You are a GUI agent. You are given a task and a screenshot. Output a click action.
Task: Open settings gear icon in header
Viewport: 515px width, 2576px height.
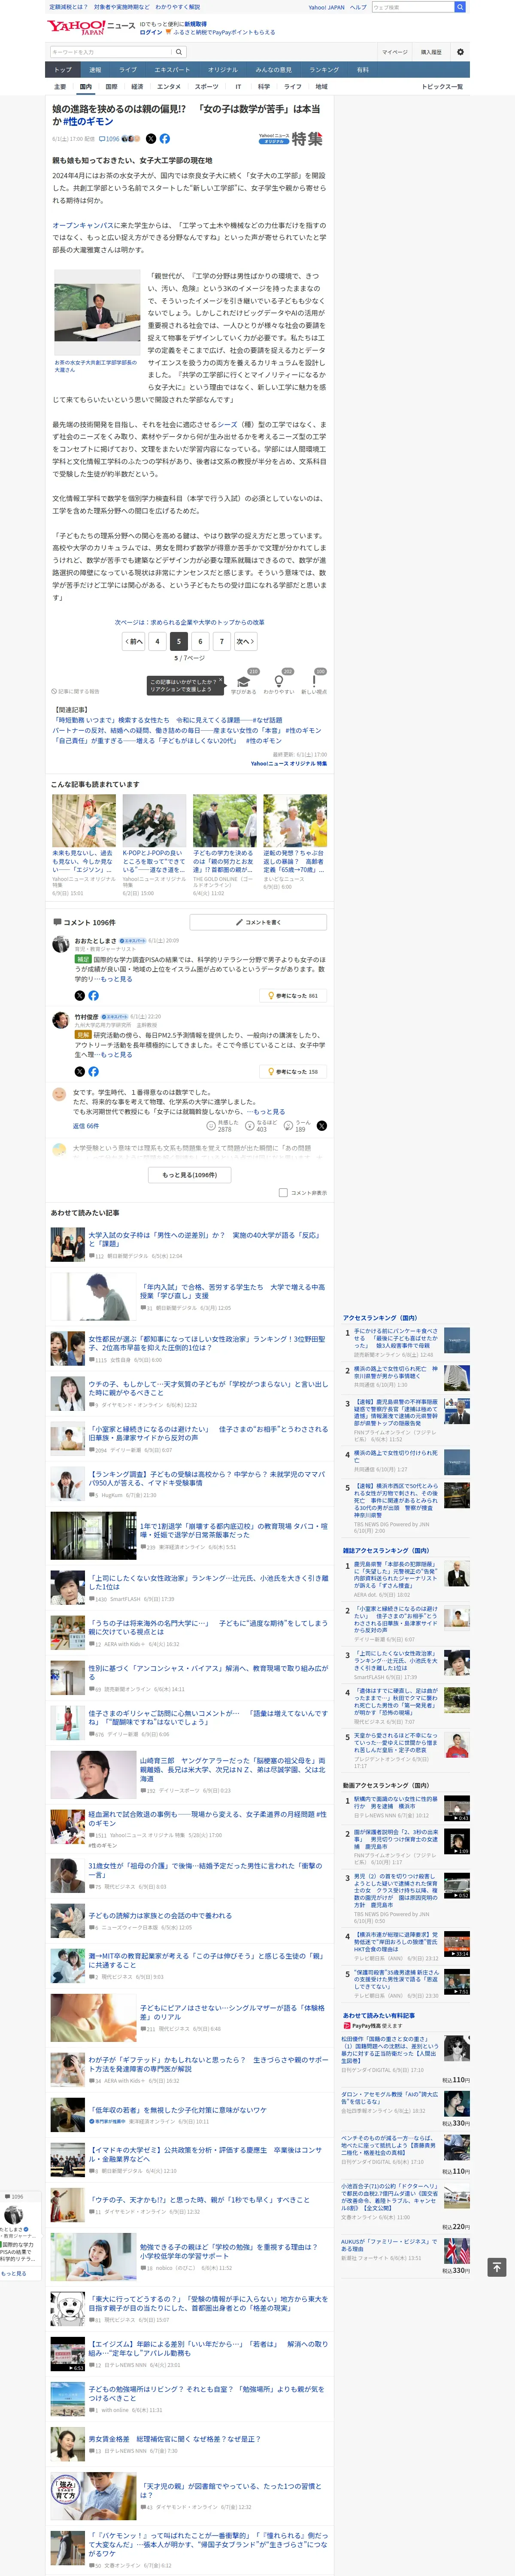[460, 52]
